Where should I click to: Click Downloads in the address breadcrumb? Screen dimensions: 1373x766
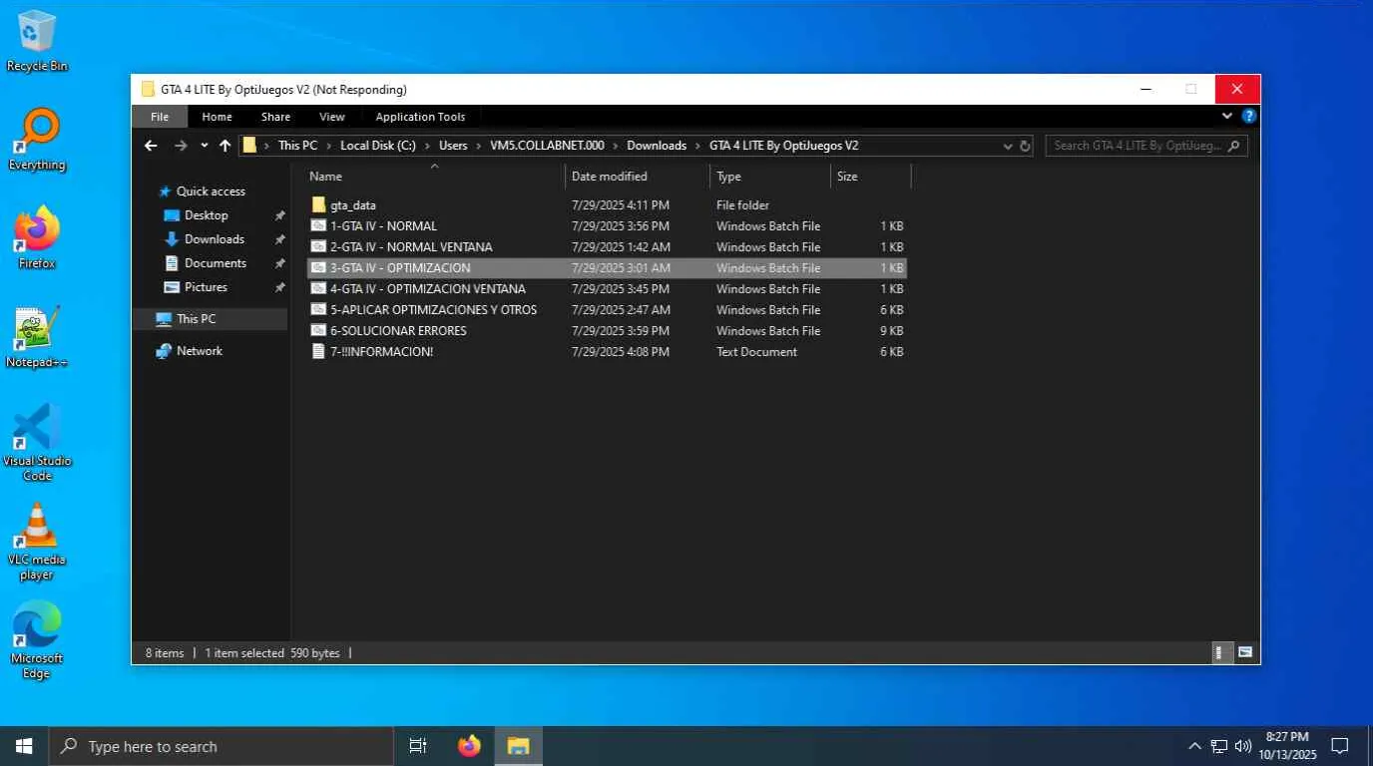tap(657, 146)
